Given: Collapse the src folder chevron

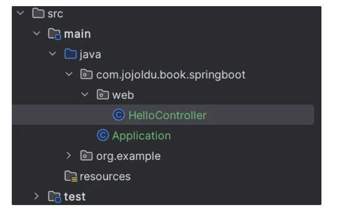Looking at the screenshot, I should (20, 13).
